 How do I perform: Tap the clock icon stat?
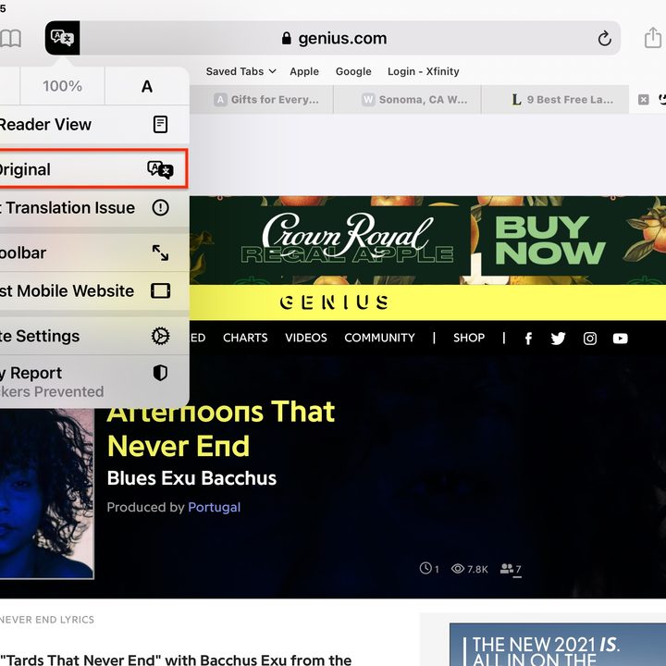[x=425, y=568]
